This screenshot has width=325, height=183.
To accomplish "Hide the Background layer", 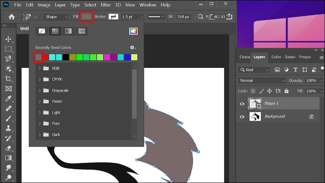I will (x=242, y=117).
